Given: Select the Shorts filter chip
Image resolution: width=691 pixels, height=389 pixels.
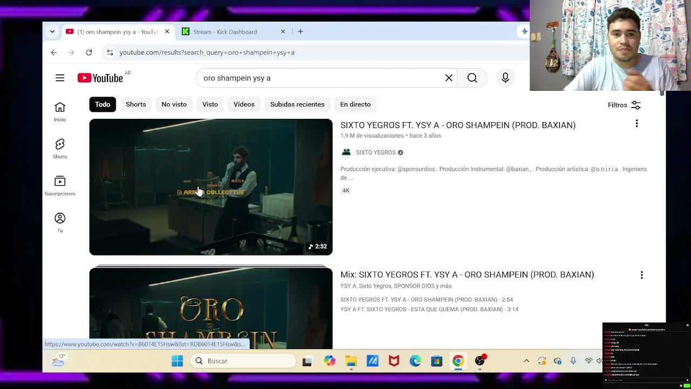Looking at the screenshot, I should tap(136, 104).
